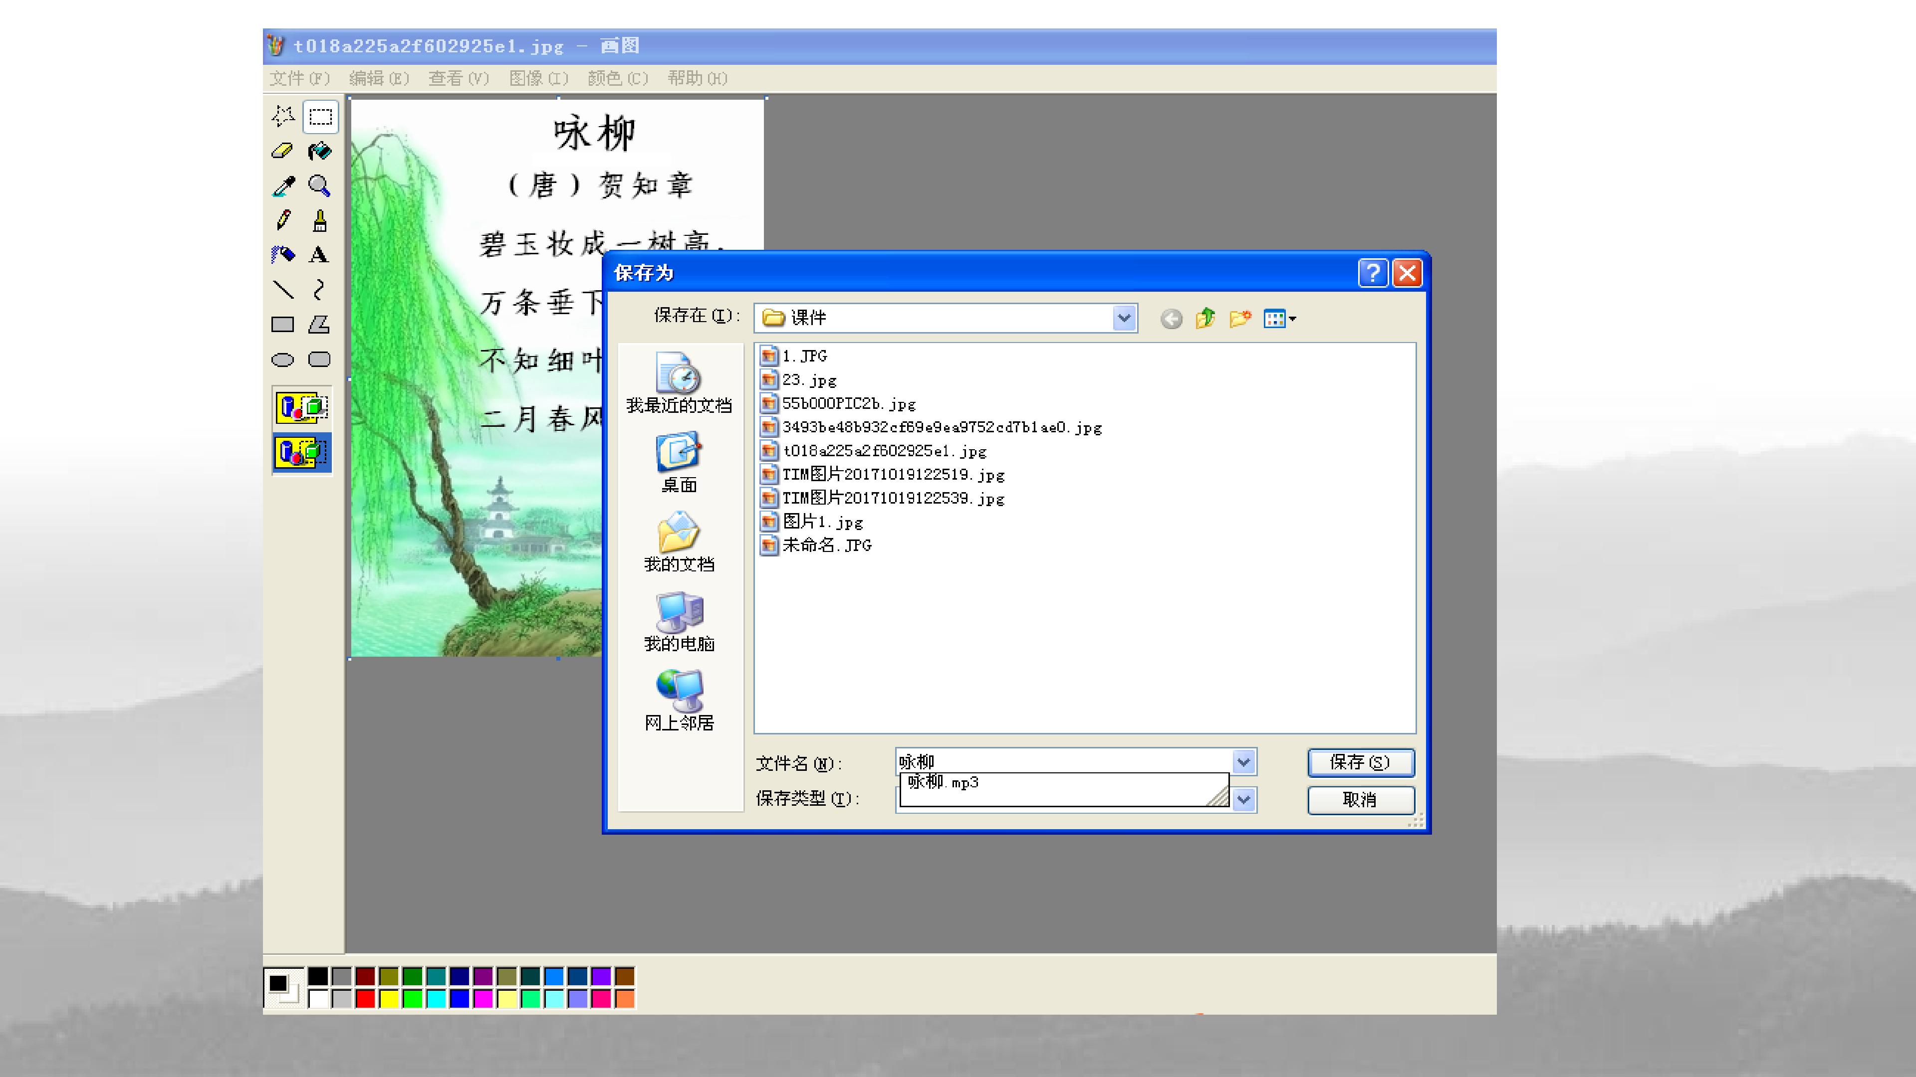This screenshot has height=1077, width=1916.
Task: Pick the red color swatch in the palette
Action: pos(365,999)
